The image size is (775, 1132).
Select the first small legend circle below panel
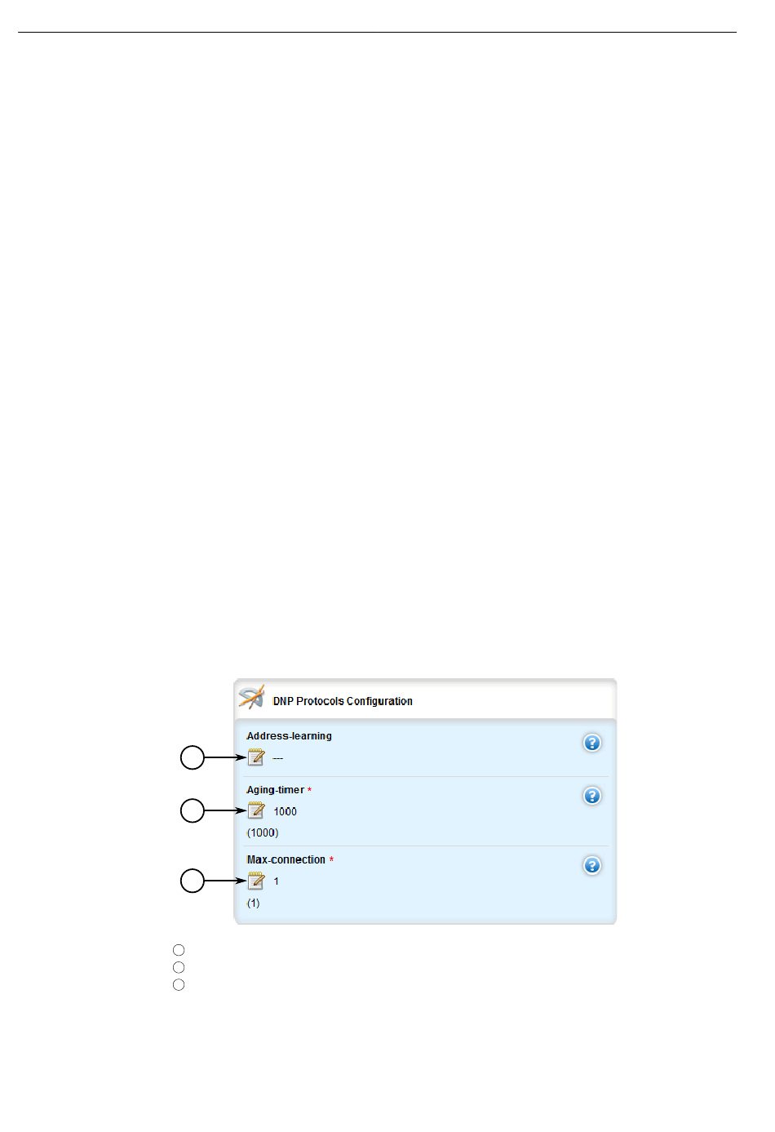click(179, 950)
